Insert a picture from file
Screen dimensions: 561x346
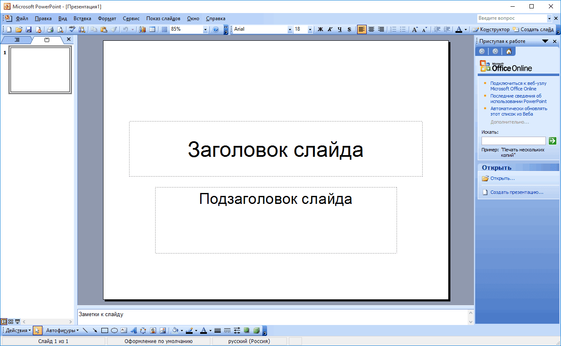(x=163, y=330)
